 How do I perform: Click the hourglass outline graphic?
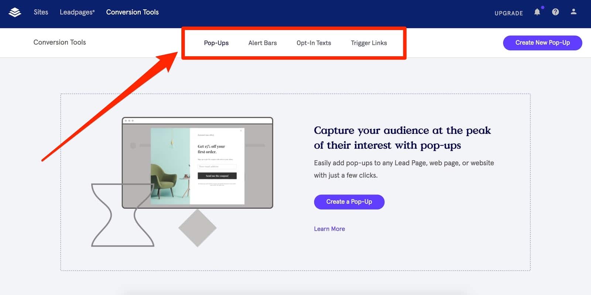click(122, 215)
